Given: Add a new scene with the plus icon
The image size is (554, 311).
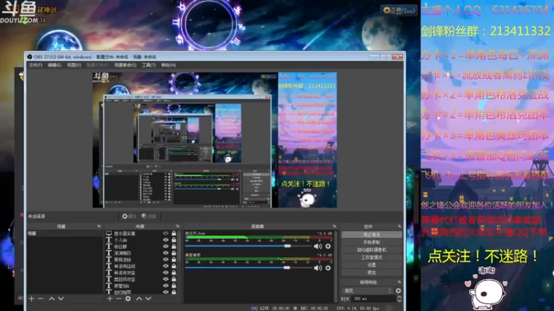Looking at the screenshot, I should [x=31, y=299].
